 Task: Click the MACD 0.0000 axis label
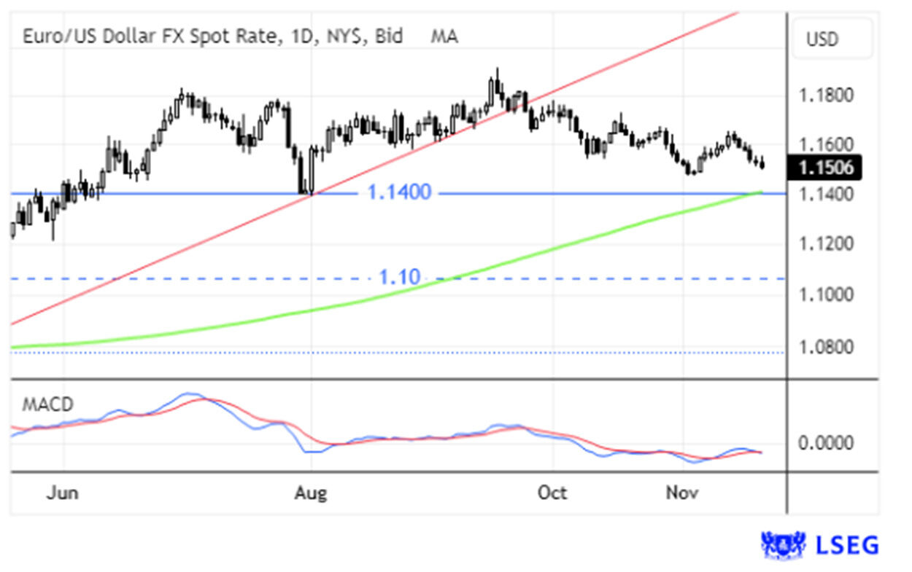click(824, 443)
